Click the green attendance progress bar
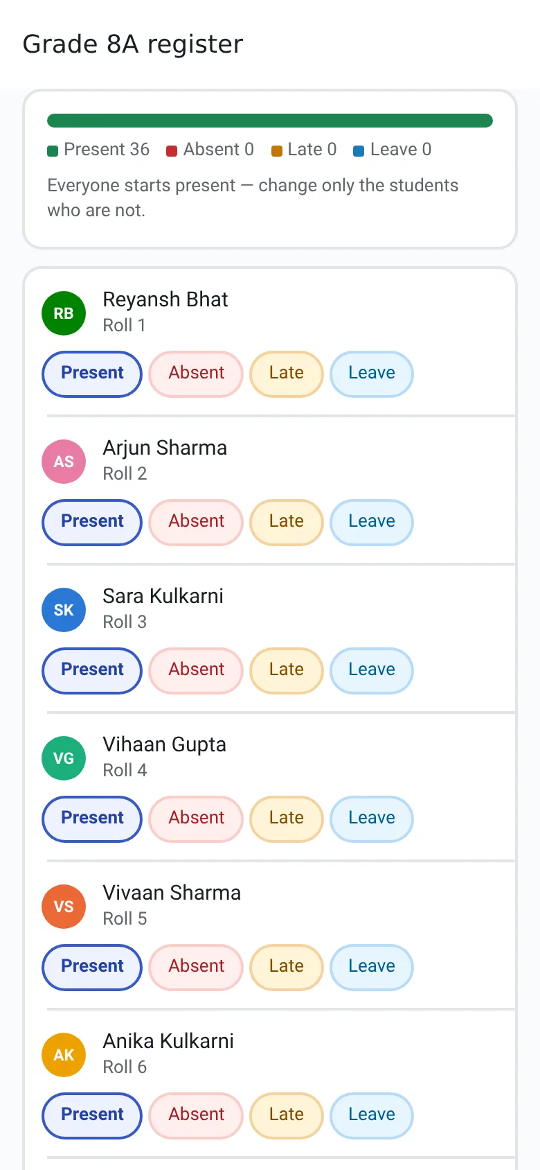Screen dimensions: 540x1170 270,121
